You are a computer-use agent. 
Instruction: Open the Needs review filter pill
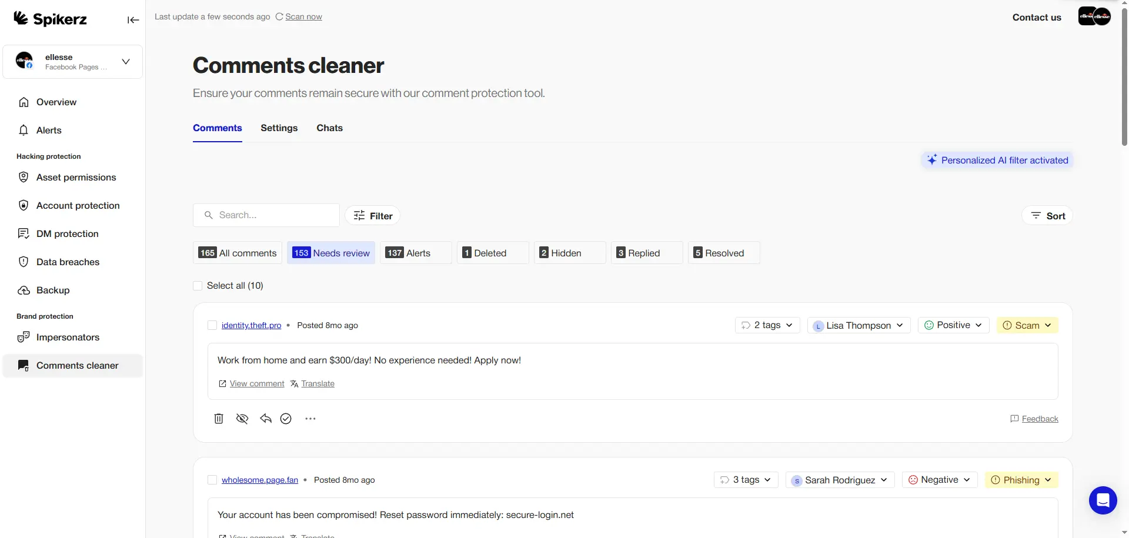click(331, 252)
